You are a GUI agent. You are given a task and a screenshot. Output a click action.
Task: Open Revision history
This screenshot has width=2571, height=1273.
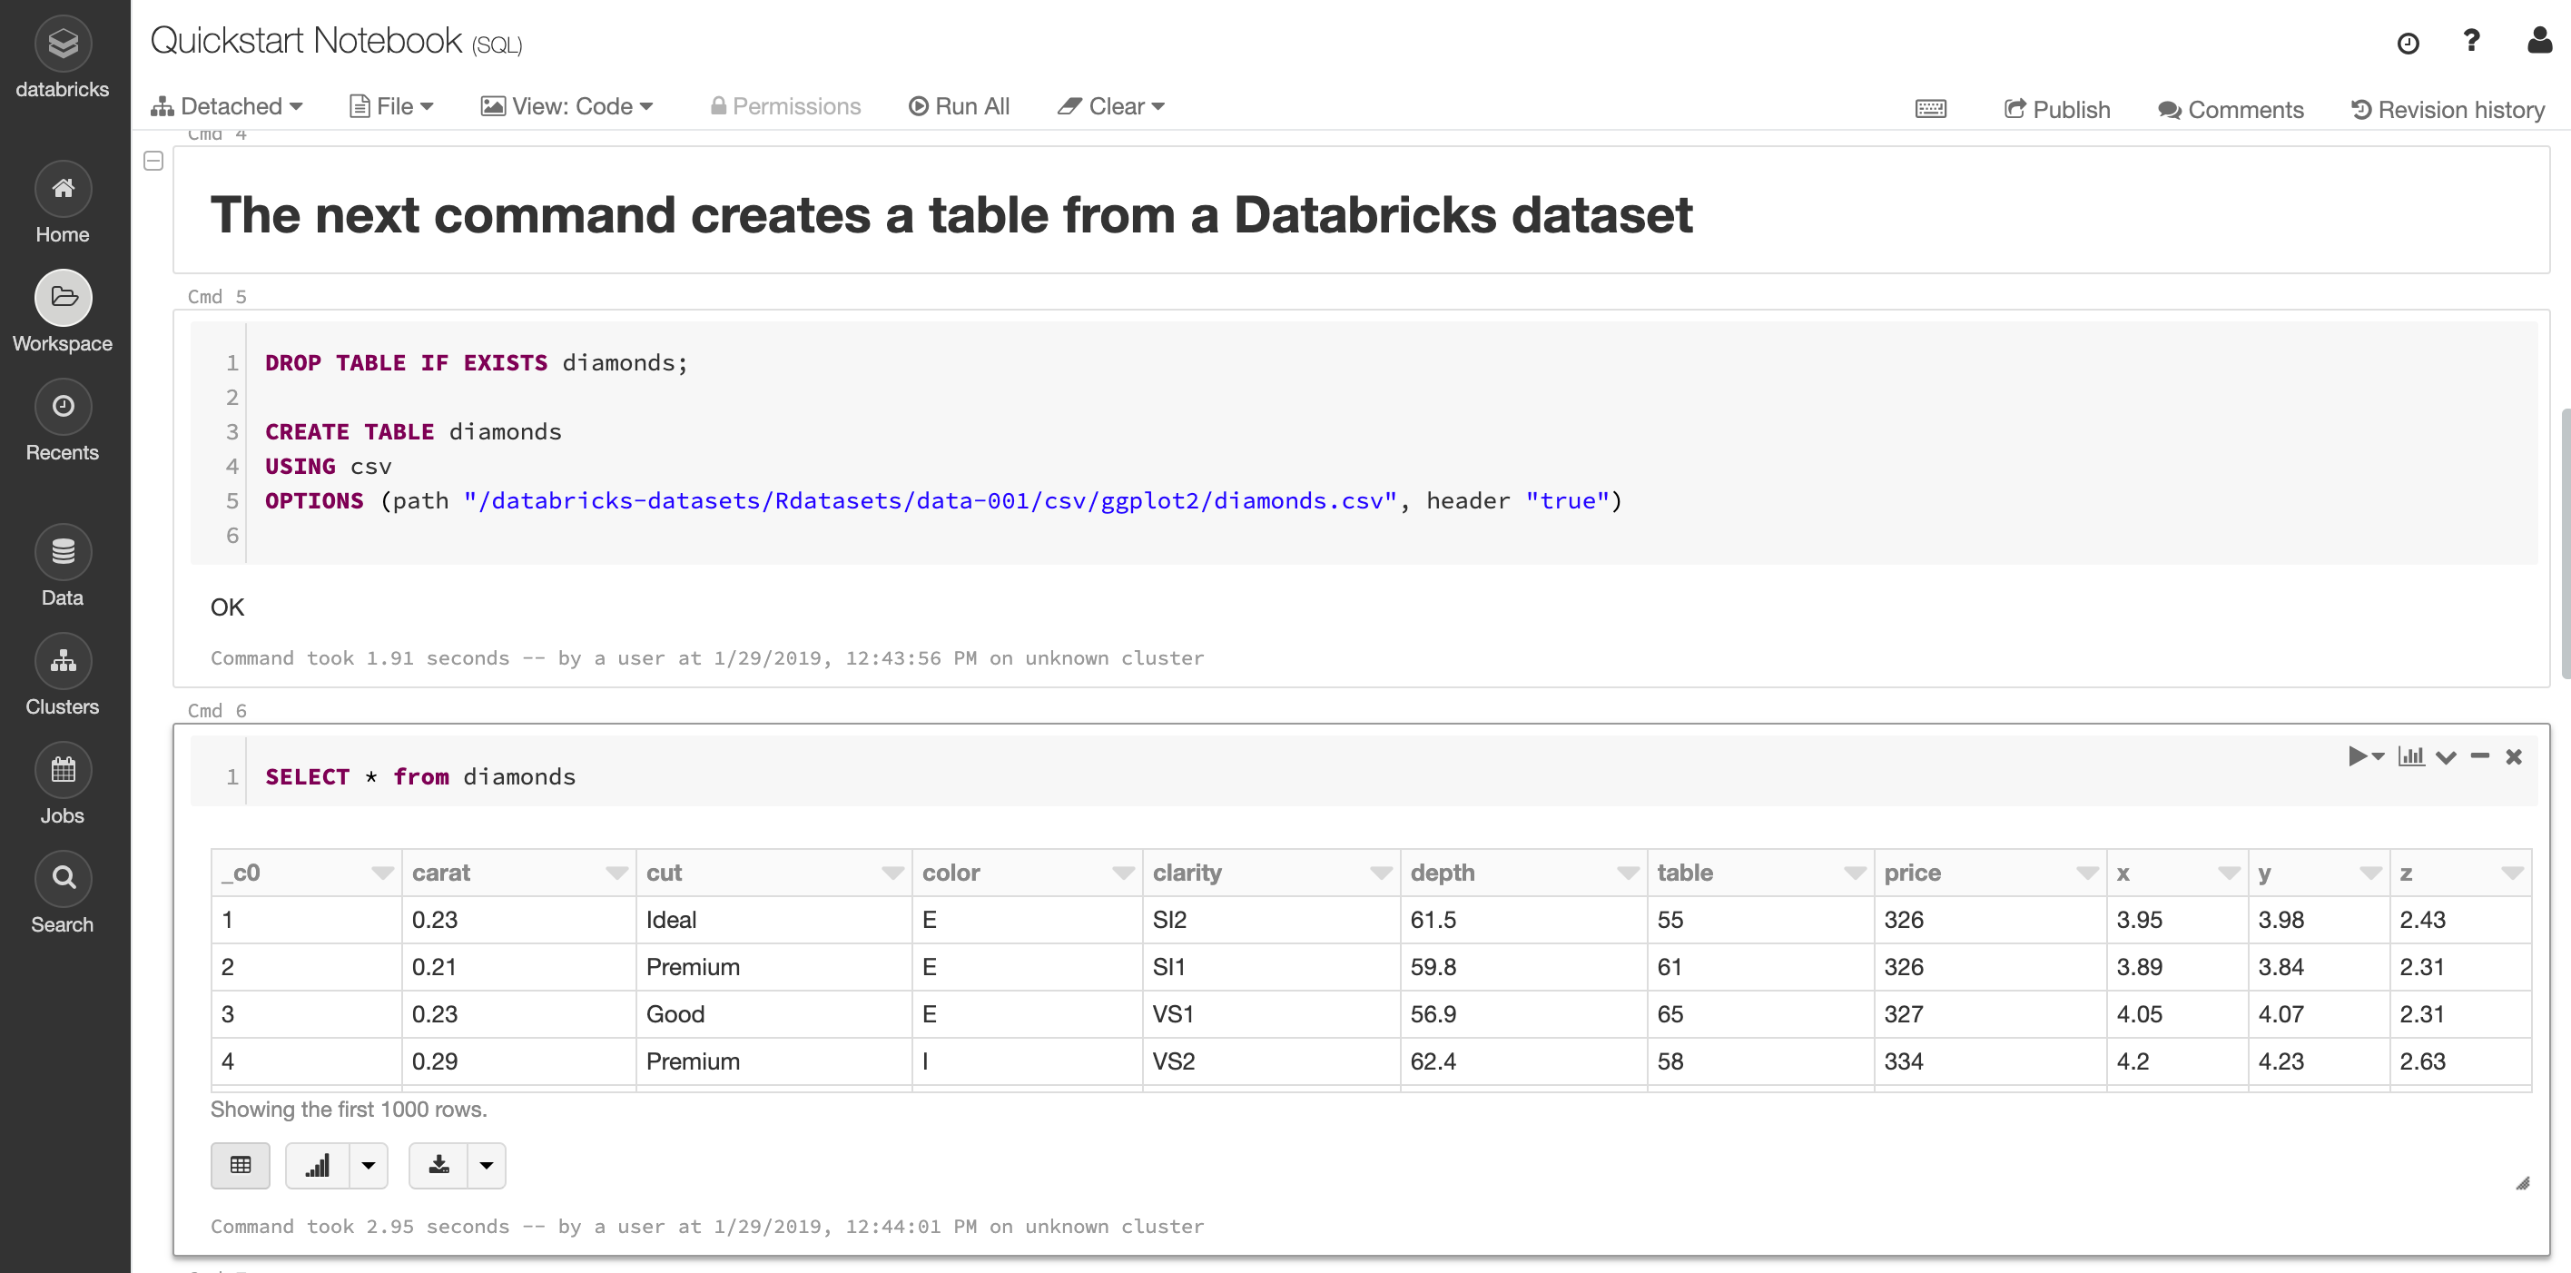[2448, 110]
